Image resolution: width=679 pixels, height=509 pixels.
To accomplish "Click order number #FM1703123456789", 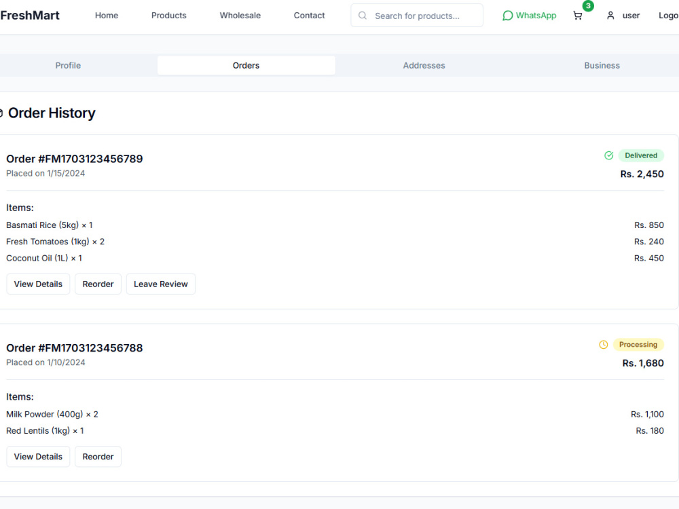I will coord(90,159).
